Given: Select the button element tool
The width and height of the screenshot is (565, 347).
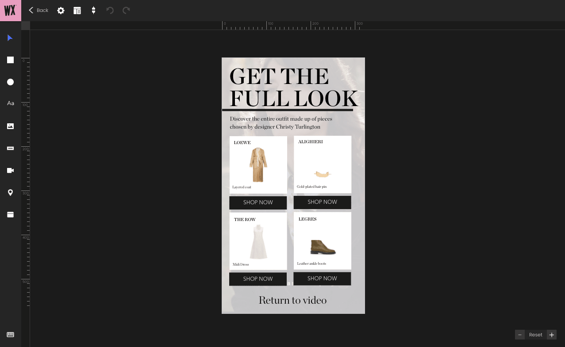Looking at the screenshot, I should coord(11,149).
